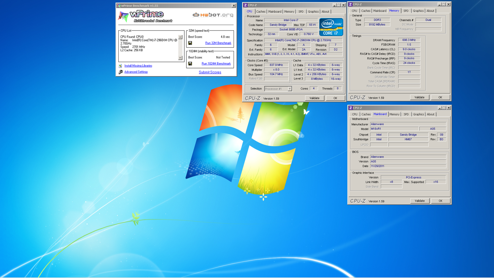Run the 1024M Benchmark
The image size is (494, 278).
[216, 63]
